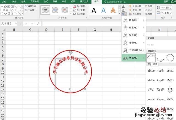Image resolution: width=176 pixels, height=120 pixels.
Task: Open the 文件 File tab
Action: pyautogui.click(x=4, y=2)
